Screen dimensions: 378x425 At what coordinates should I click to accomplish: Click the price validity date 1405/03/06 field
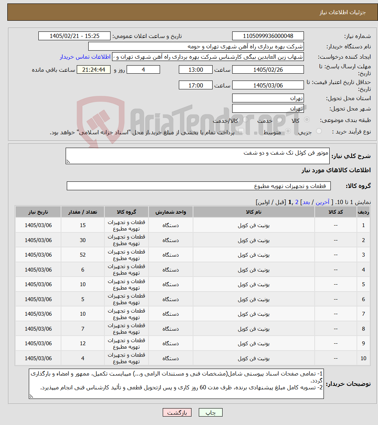point(268,85)
